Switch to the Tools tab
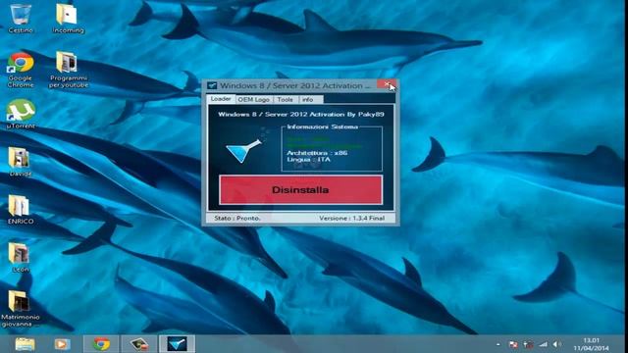This screenshot has width=628, height=353. tap(286, 99)
